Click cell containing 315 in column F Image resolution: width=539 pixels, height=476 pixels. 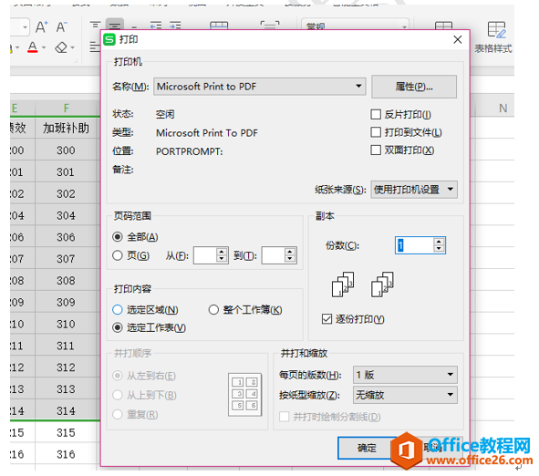(66, 433)
